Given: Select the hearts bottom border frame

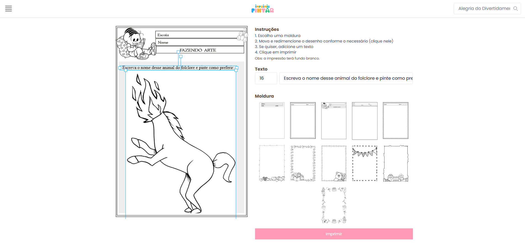Looking at the screenshot, I should (272, 163).
